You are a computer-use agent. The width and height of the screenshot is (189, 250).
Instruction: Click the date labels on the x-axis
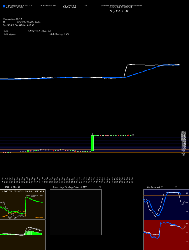(67, 180)
